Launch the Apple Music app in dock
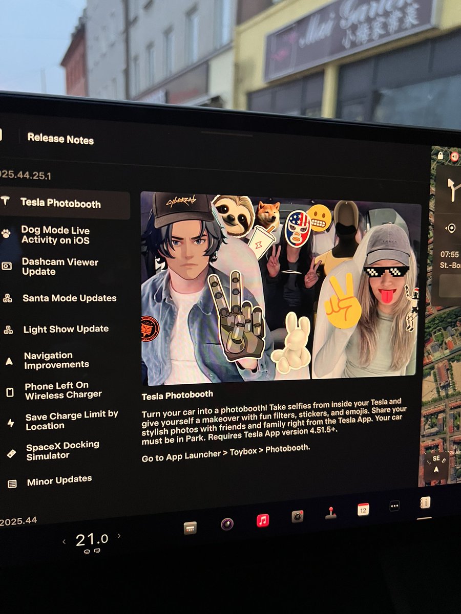Image resolution: width=461 pixels, height=614 pixels. pos(263,521)
